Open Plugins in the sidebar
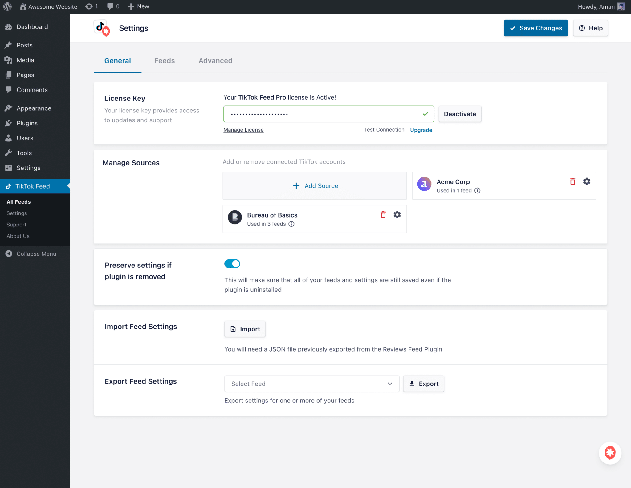This screenshot has width=631, height=488. point(27,123)
